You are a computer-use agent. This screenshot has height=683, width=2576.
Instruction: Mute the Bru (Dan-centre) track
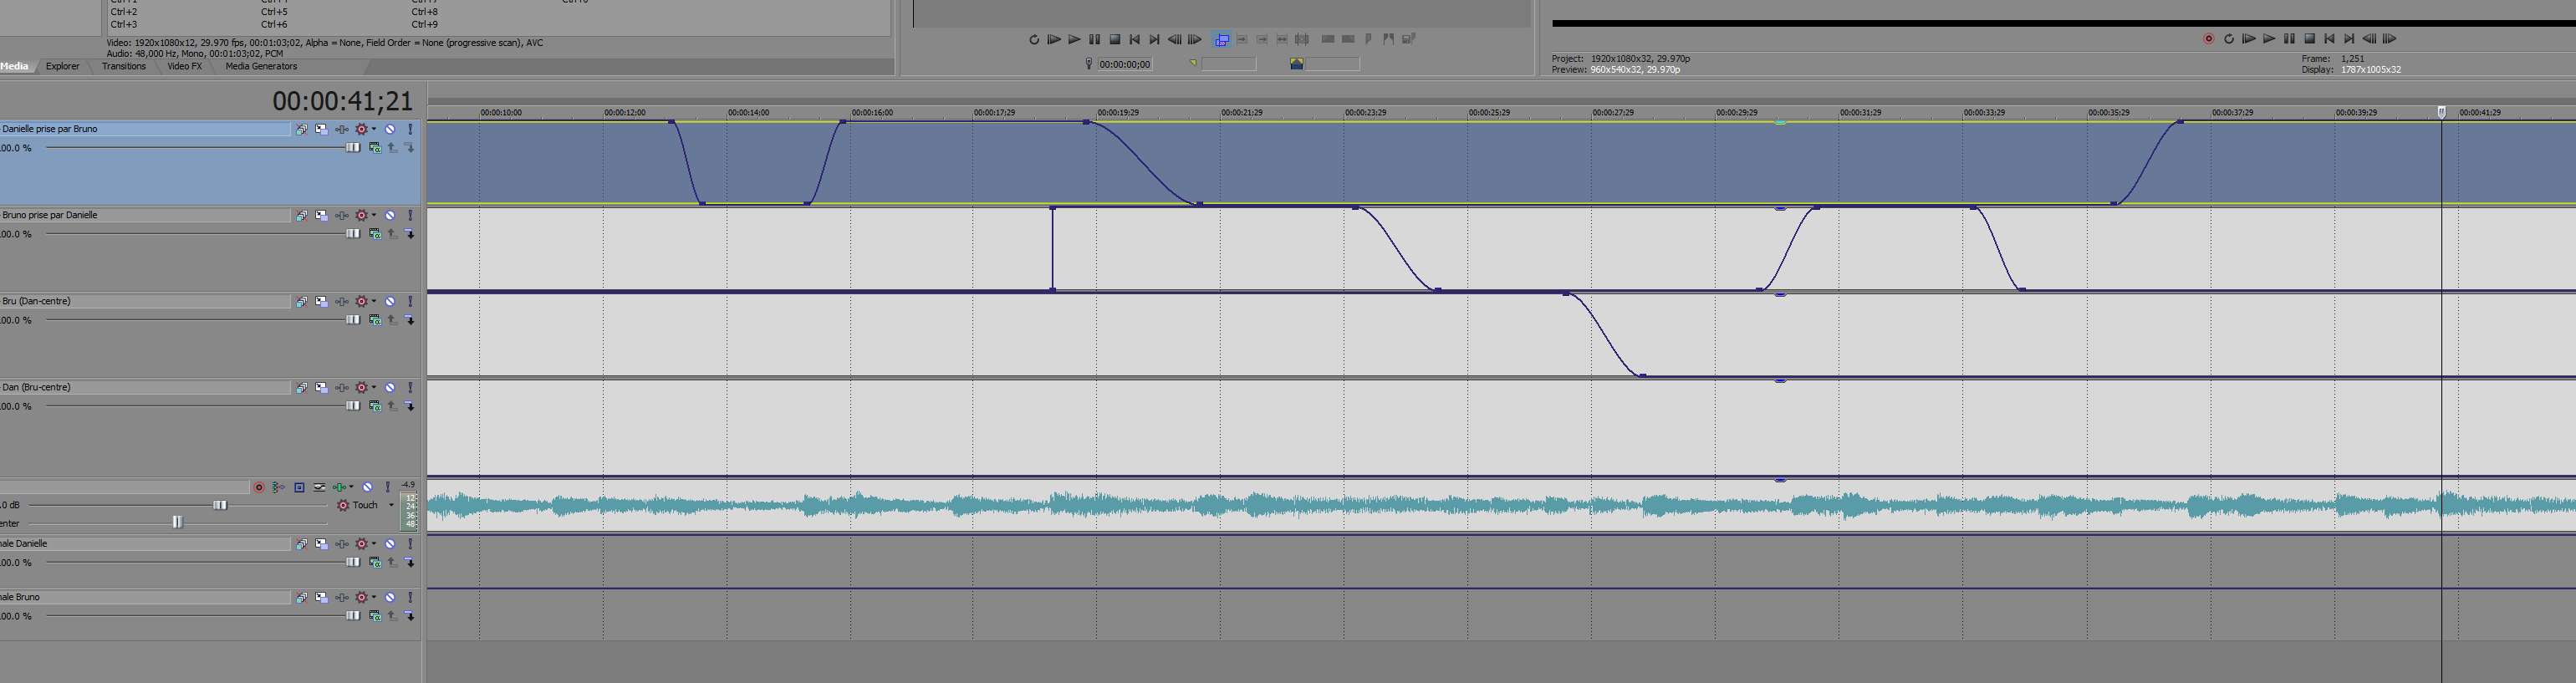[x=390, y=301]
